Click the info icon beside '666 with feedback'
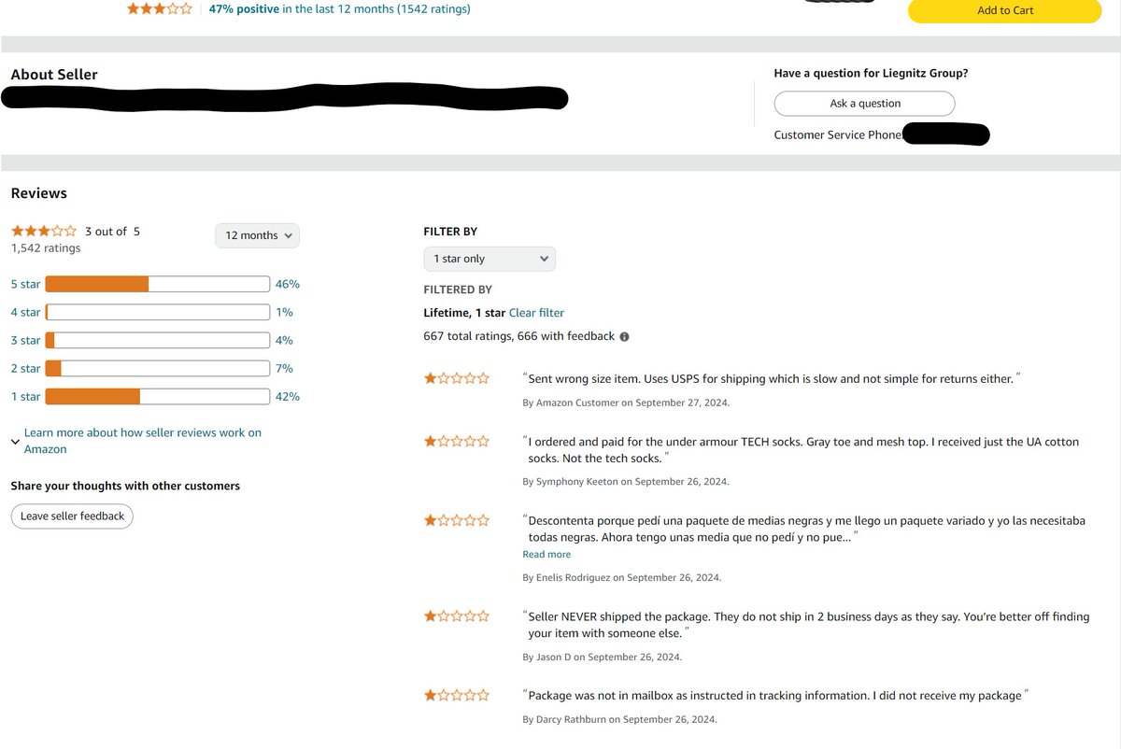The width and height of the screenshot is (1121, 749). pos(624,336)
